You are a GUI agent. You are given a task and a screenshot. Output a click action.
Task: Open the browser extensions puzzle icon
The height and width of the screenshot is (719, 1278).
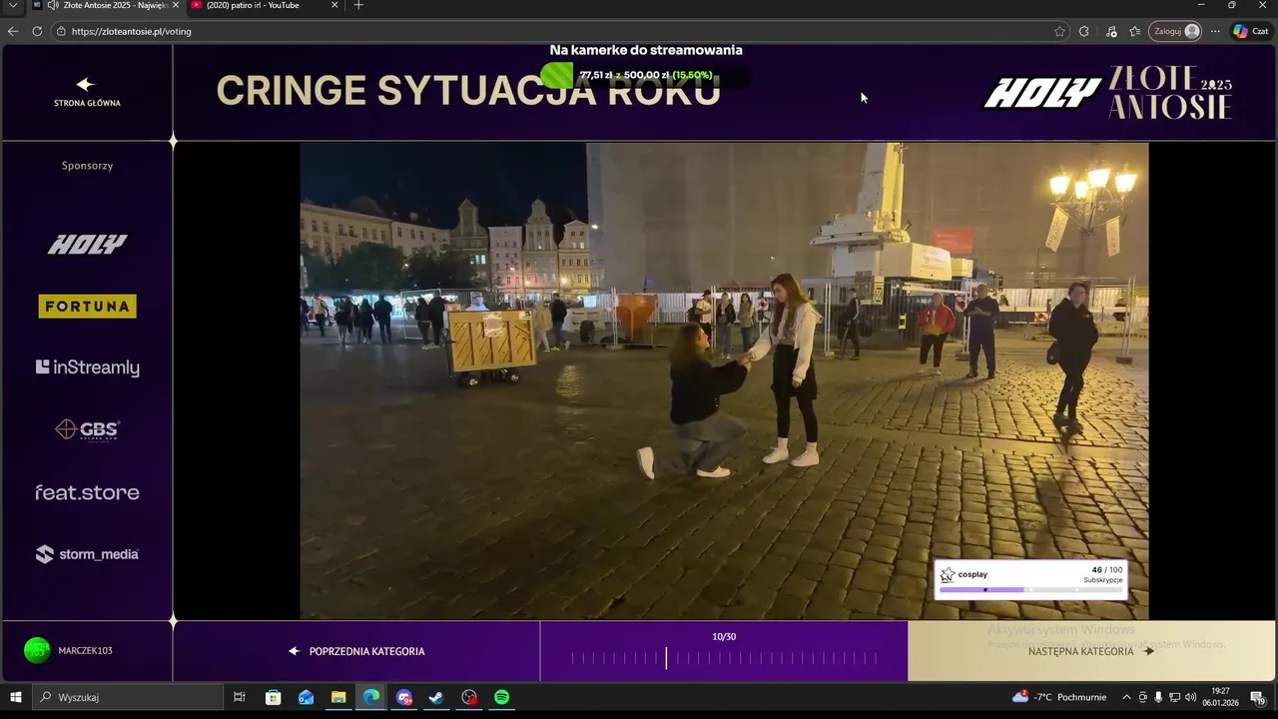pyautogui.click(x=1084, y=31)
